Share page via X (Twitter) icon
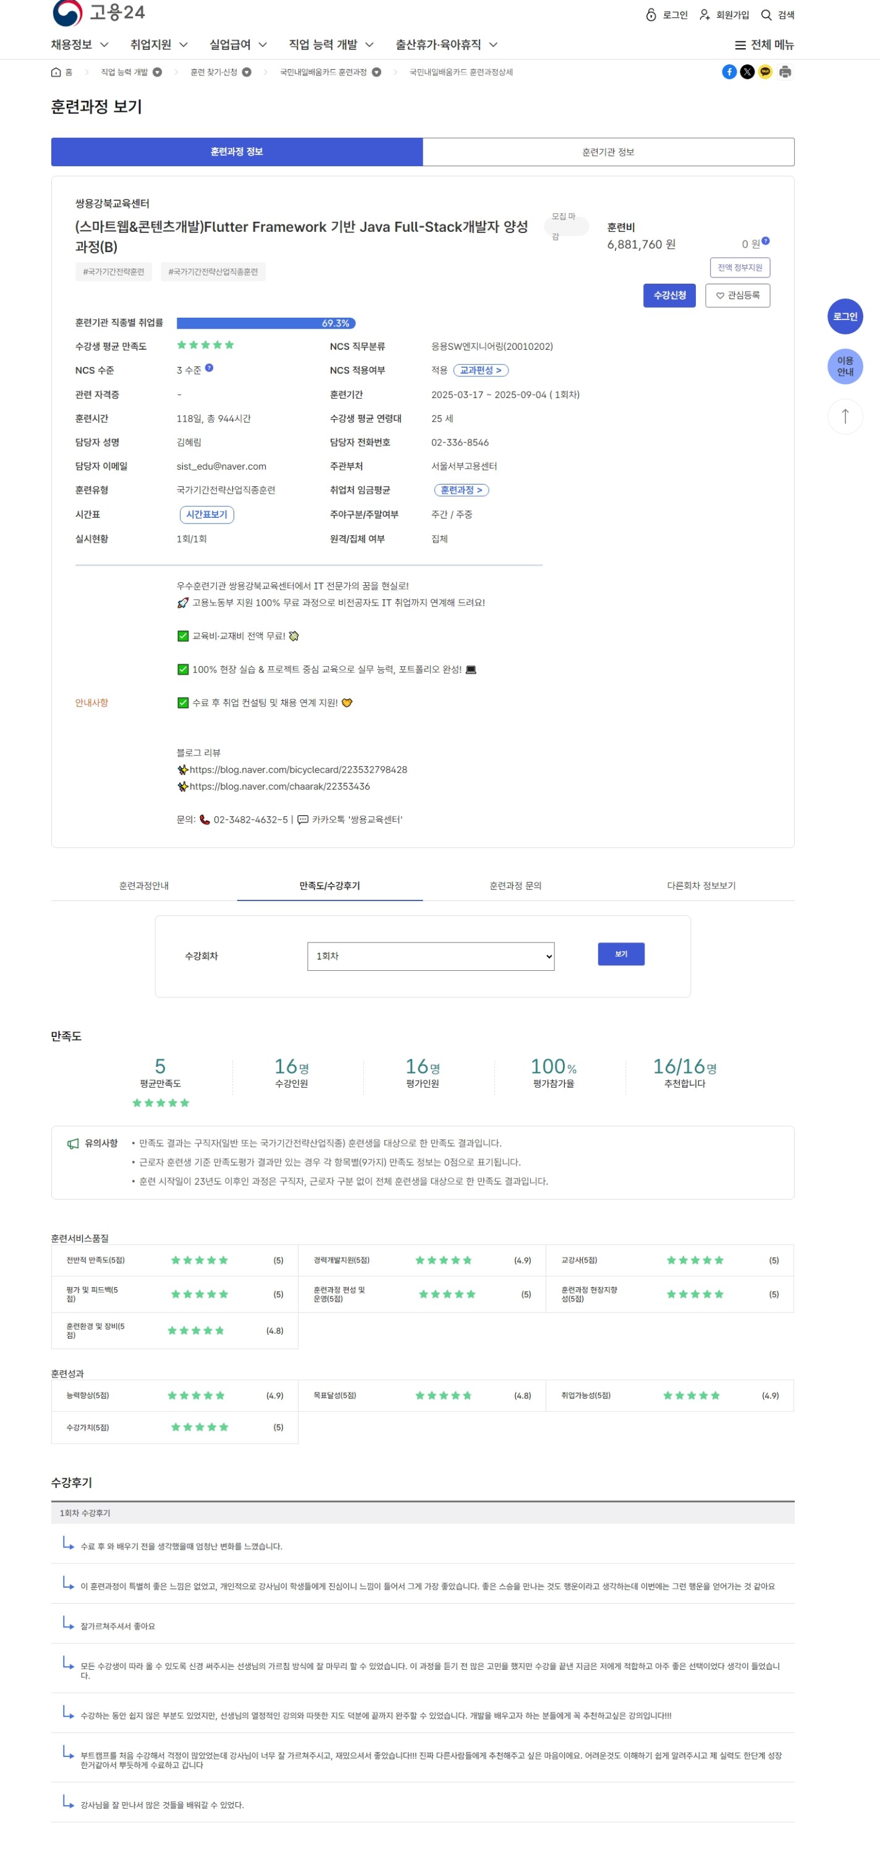This screenshot has height=1854, width=880. pos(747,72)
